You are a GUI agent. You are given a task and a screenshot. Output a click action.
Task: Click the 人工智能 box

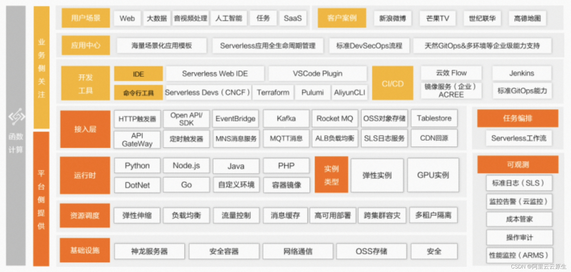[x=229, y=19]
